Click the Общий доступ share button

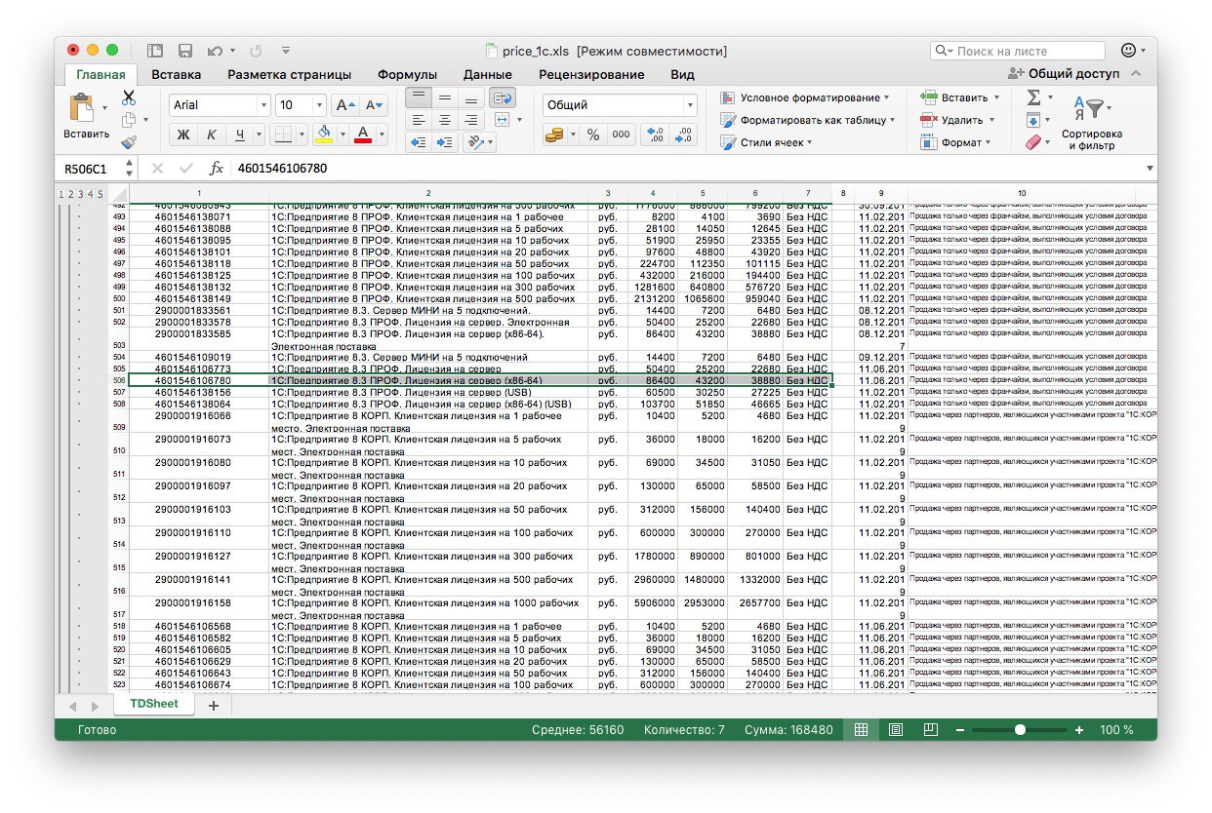pos(1065,74)
